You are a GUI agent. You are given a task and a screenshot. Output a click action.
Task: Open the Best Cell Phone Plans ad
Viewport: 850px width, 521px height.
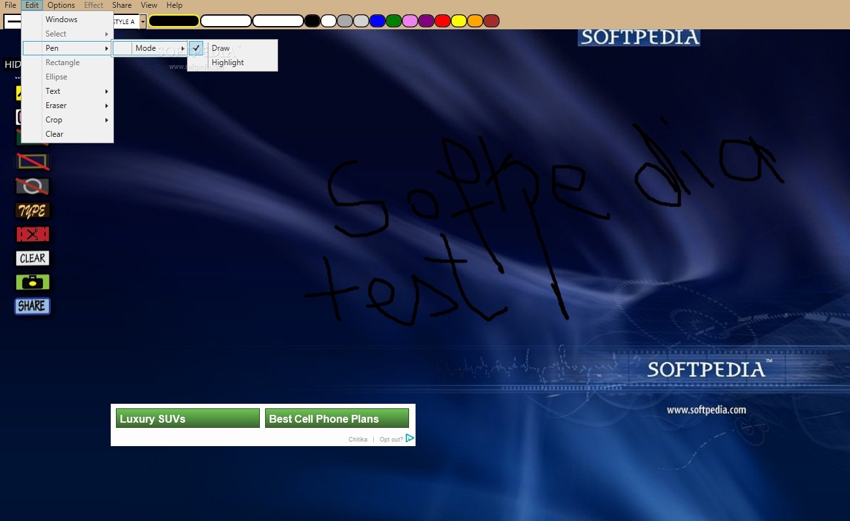click(x=337, y=418)
